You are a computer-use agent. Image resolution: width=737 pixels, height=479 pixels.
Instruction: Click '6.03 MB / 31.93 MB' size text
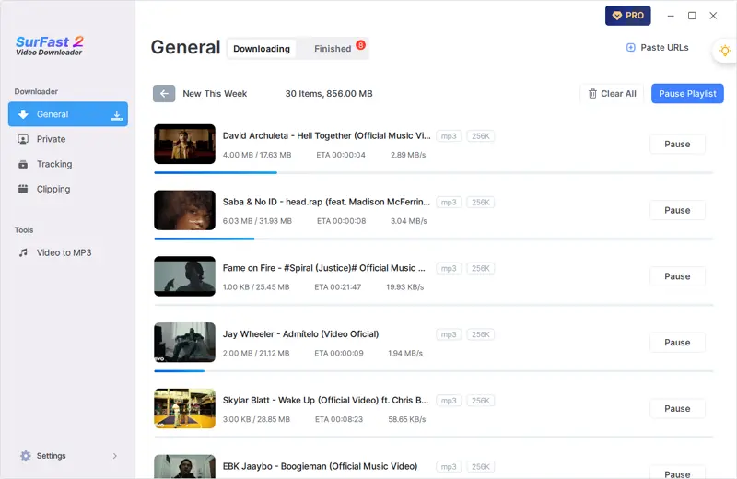(257, 221)
